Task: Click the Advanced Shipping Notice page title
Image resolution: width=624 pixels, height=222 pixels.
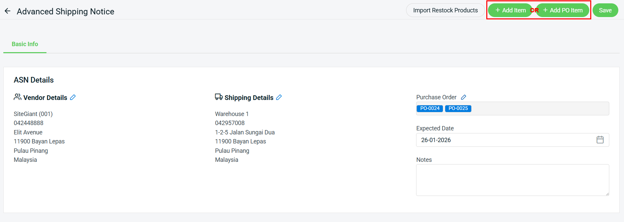Action: pyautogui.click(x=66, y=11)
